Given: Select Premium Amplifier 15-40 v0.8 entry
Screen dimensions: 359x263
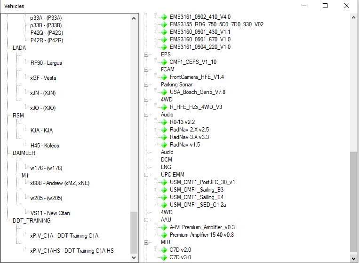Looking at the screenshot, I should [202, 235].
